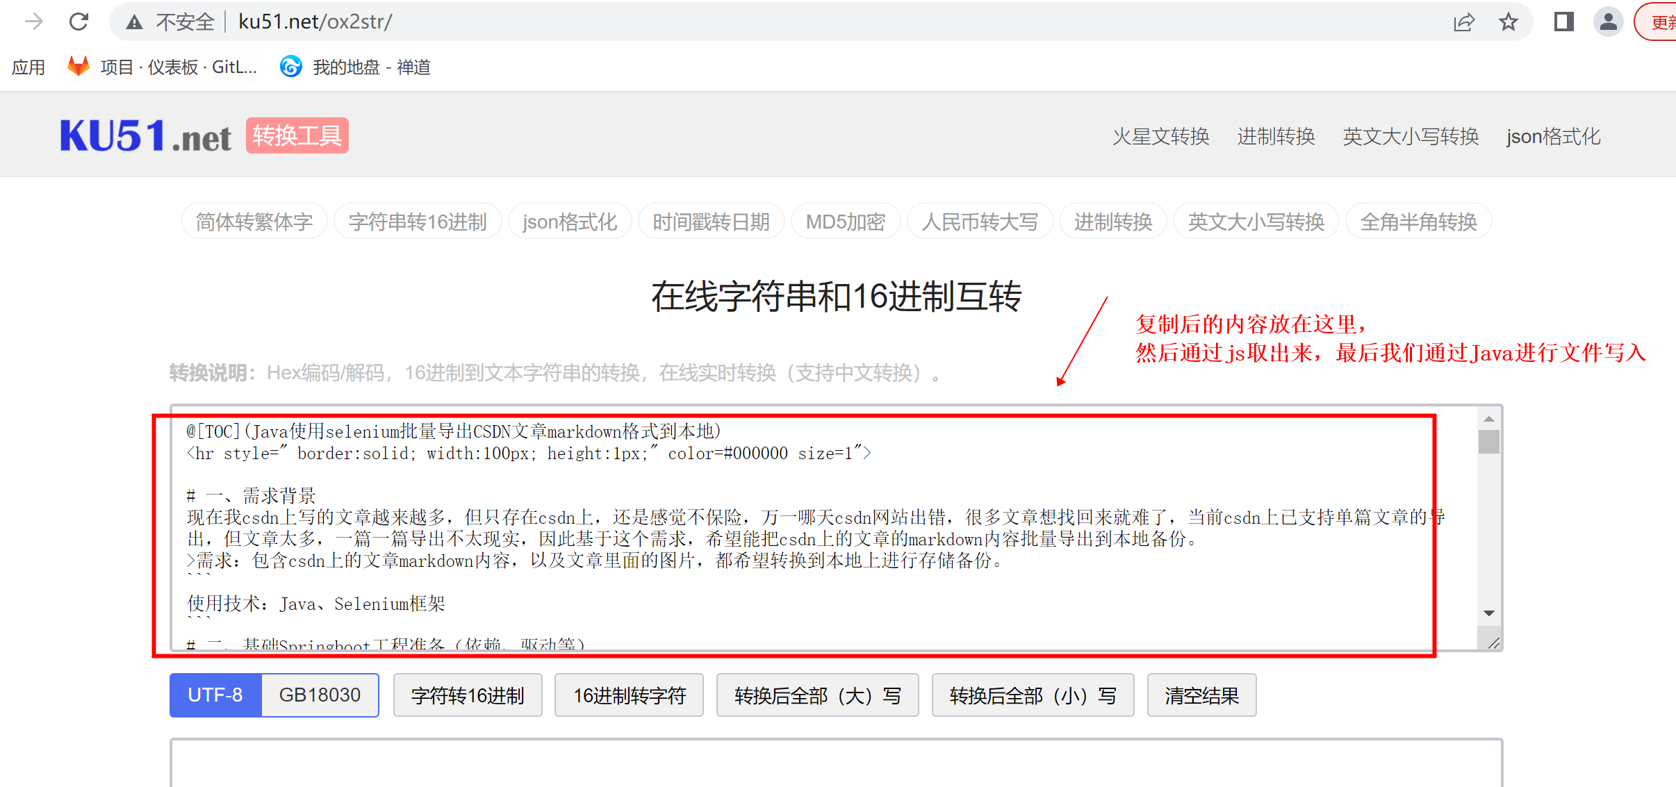
Task: Click 转换后全部（大）写 button
Action: 817,695
